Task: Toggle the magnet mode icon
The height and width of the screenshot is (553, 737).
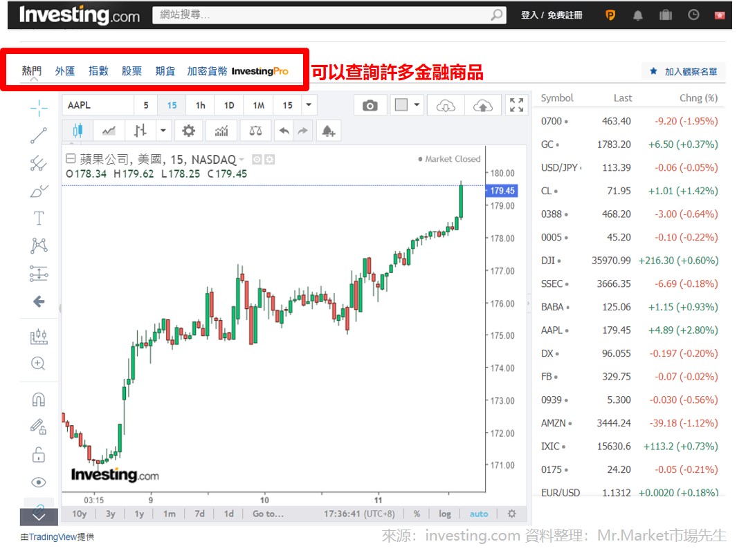Action: point(39,400)
